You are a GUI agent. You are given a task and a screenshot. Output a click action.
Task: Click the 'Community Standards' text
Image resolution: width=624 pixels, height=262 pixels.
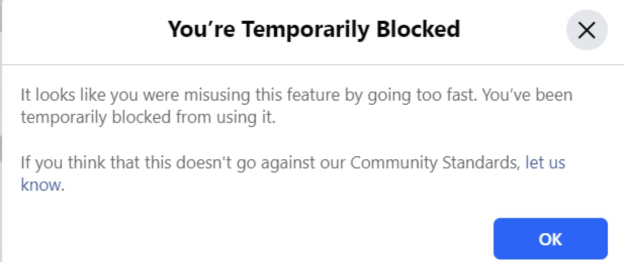coord(435,163)
